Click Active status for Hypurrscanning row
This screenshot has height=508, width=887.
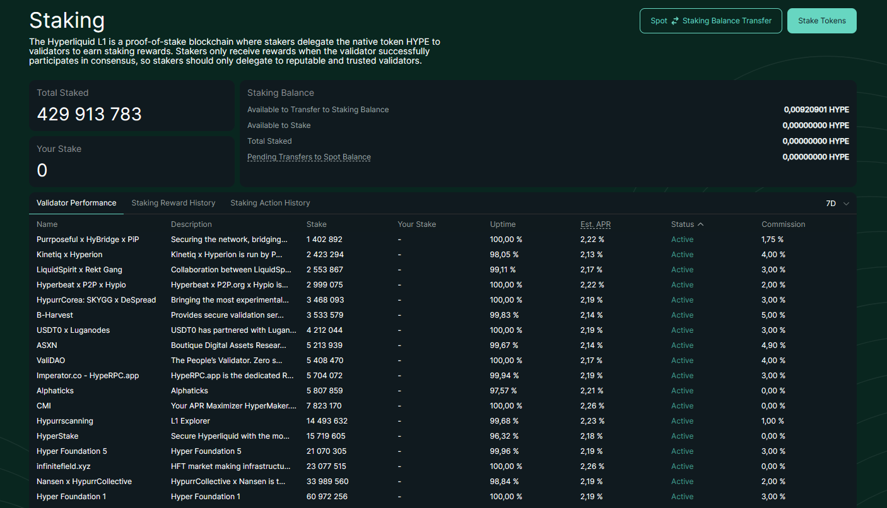[x=682, y=421]
